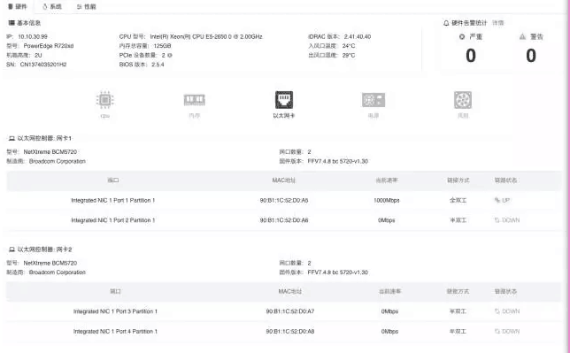The height and width of the screenshot is (353, 570).
Task: Click the 严重 critical status icon
Action: click(462, 37)
